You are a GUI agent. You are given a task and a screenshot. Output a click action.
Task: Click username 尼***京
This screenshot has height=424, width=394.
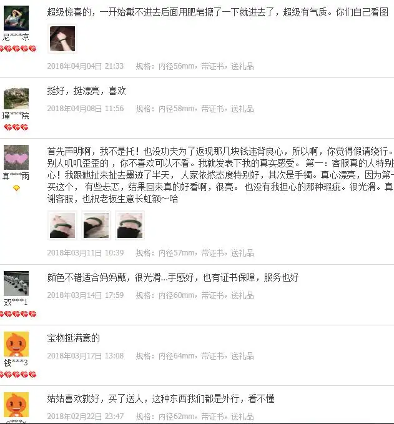16,37
